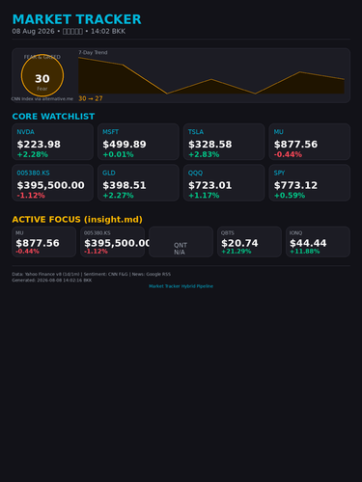Click the data sources footer line
362x482 pixels.
(x=92, y=274)
